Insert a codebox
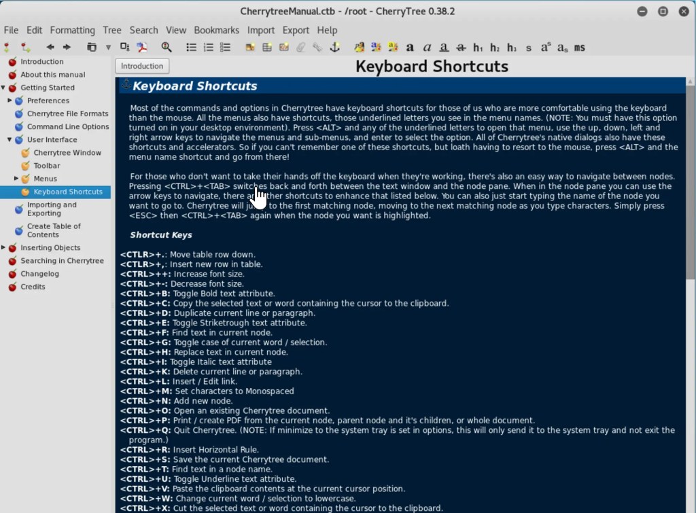Viewport: 696px width, 513px height. click(283, 48)
